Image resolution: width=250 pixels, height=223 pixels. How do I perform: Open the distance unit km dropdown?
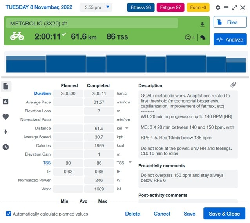click(126, 128)
